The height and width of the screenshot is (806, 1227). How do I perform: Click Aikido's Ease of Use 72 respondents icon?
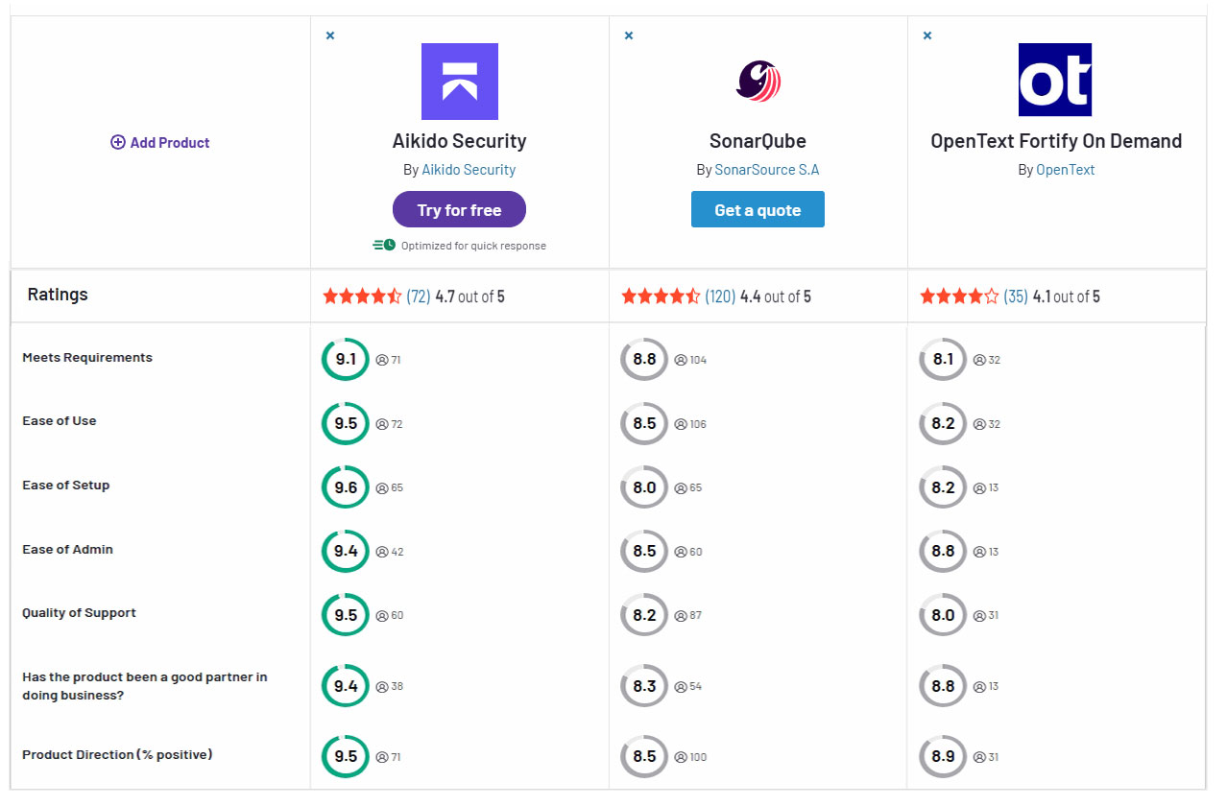point(381,424)
